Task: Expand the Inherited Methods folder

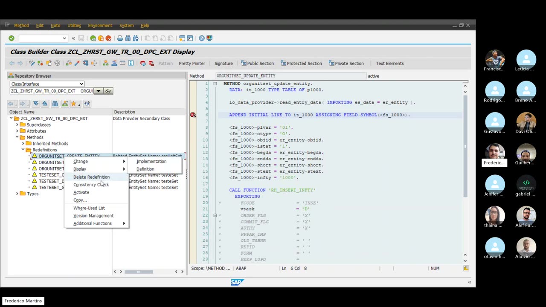Action: coord(23,144)
